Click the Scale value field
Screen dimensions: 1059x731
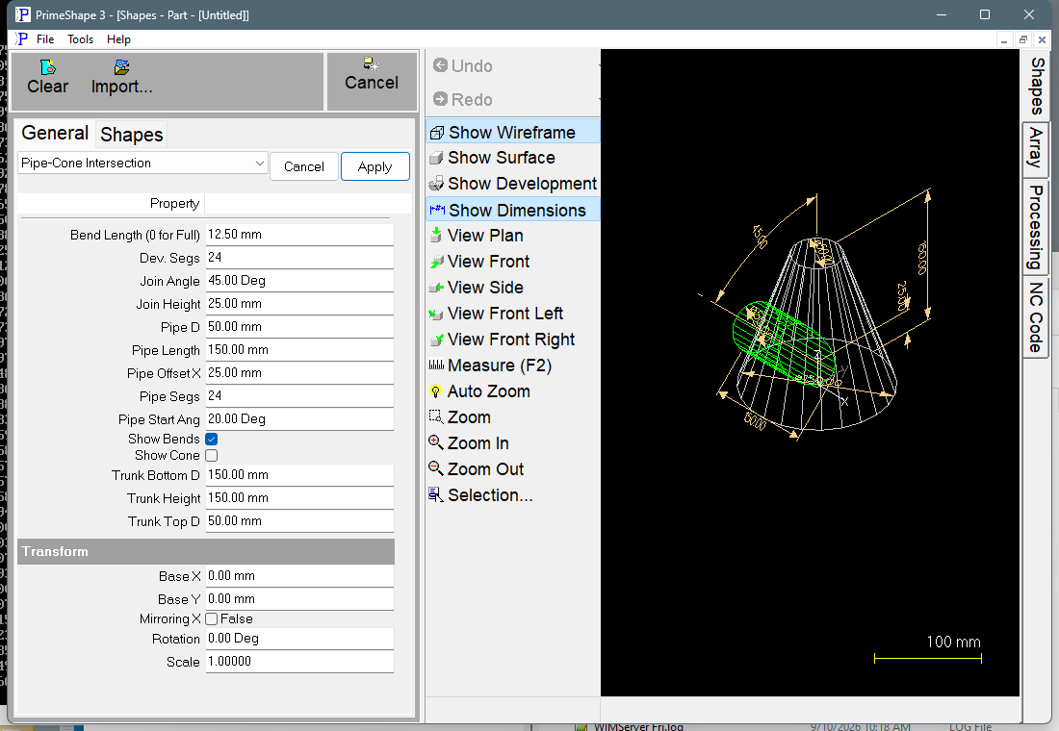299,662
